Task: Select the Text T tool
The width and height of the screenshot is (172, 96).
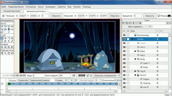Action: pos(9,41)
